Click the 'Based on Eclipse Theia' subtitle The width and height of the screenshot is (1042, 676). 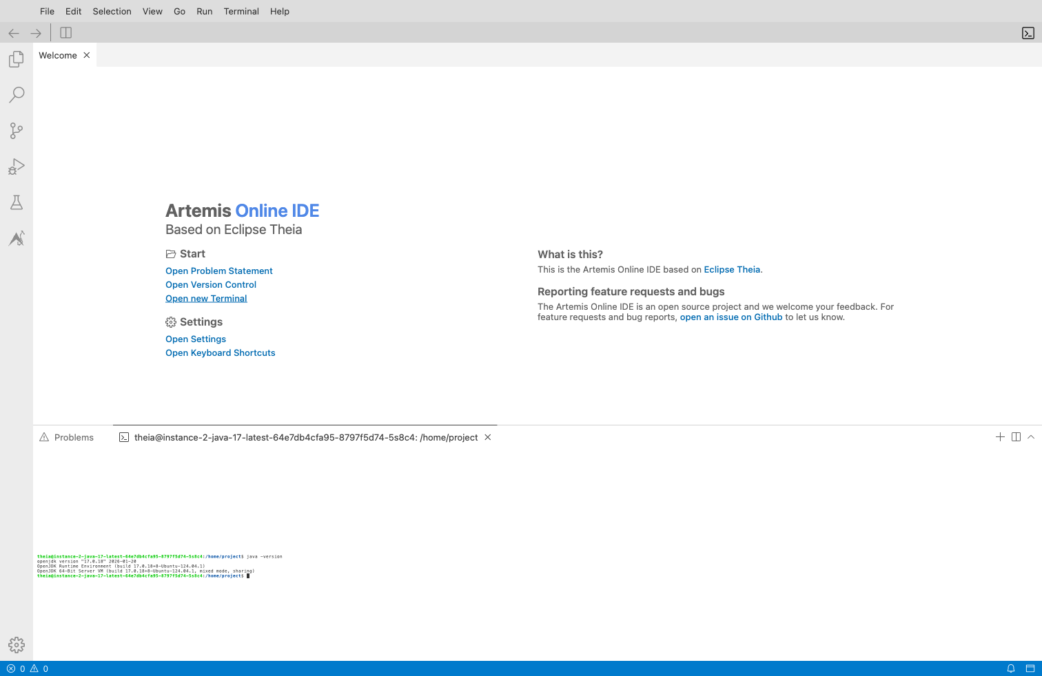click(234, 229)
